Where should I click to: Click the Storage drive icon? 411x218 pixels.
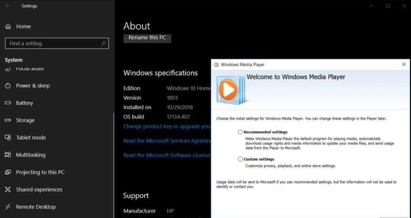(x=8, y=120)
